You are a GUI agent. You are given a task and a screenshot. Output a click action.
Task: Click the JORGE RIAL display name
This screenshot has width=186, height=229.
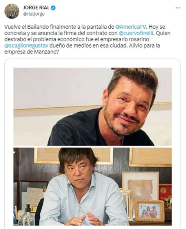[x=36, y=8]
